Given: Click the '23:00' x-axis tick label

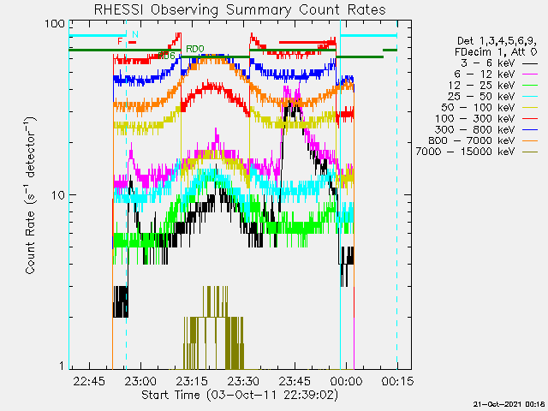Looking at the screenshot, I should [x=140, y=381].
